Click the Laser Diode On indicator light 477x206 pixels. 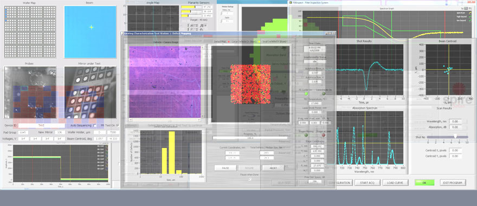pyautogui.click(x=324, y=94)
